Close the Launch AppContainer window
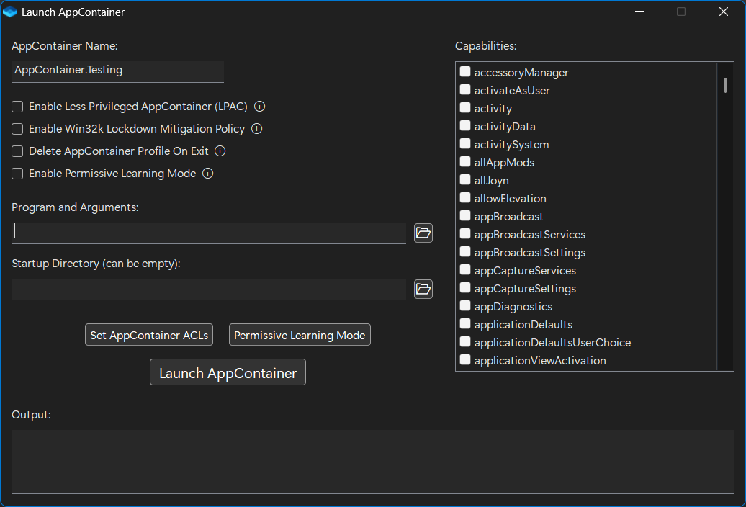The height and width of the screenshot is (507, 746). tap(723, 12)
